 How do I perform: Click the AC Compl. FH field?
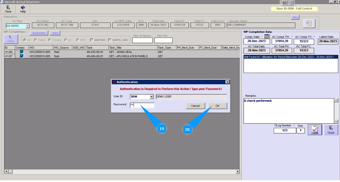(282, 41)
